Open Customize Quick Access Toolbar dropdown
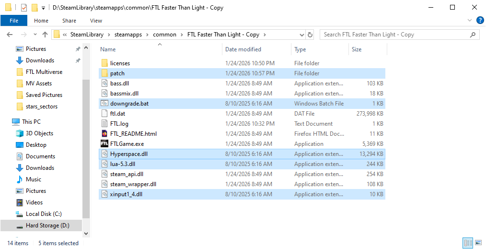This screenshot has width=486, height=249. pos(43,8)
